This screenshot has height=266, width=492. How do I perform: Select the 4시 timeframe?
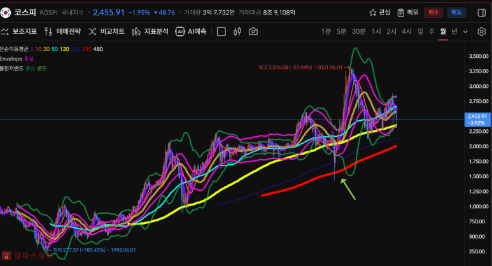click(x=407, y=31)
